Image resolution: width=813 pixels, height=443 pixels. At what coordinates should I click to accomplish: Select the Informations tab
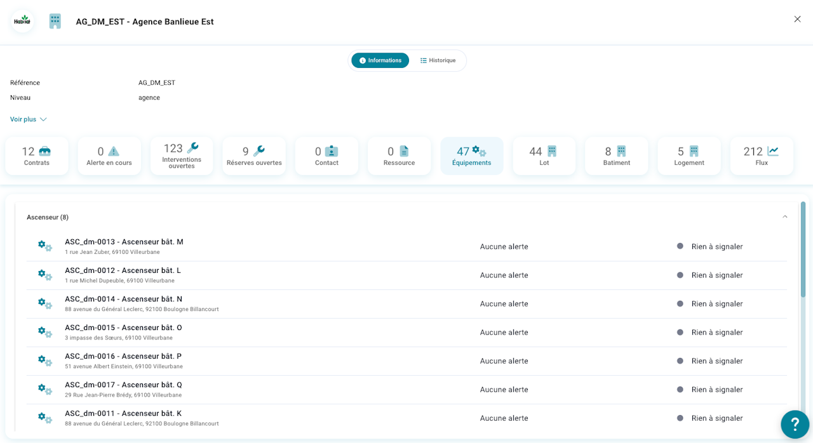coord(380,60)
